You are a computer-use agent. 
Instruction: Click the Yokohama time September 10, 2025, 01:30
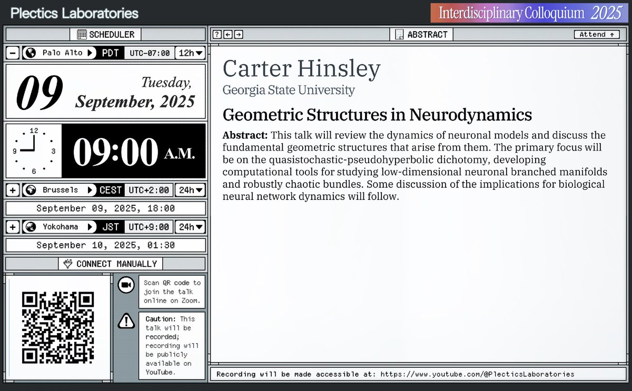pyautogui.click(x=105, y=245)
